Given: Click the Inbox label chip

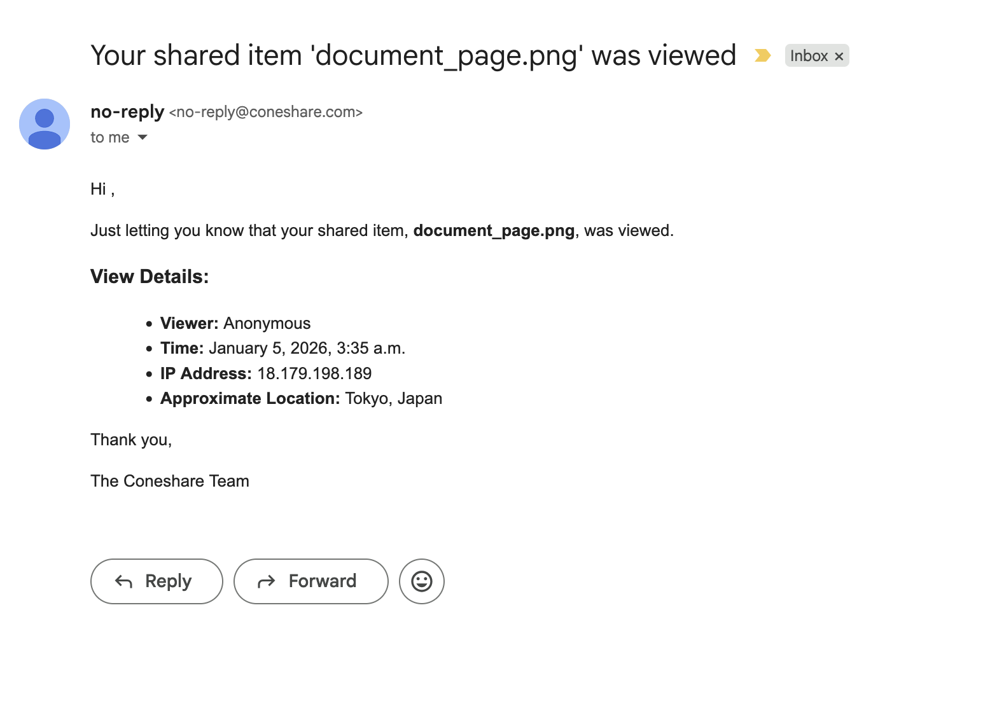Looking at the screenshot, I should [x=809, y=56].
